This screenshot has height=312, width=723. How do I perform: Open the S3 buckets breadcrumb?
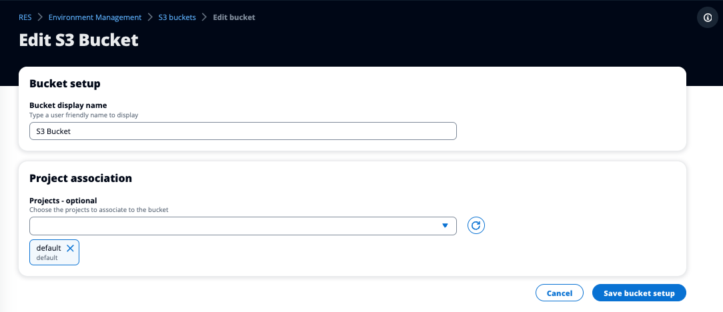pos(177,17)
